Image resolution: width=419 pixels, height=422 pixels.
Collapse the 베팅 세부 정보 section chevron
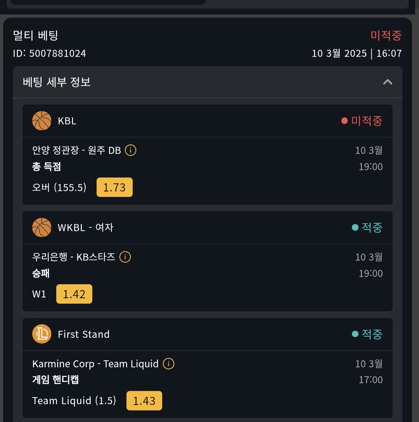click(388, 82)
